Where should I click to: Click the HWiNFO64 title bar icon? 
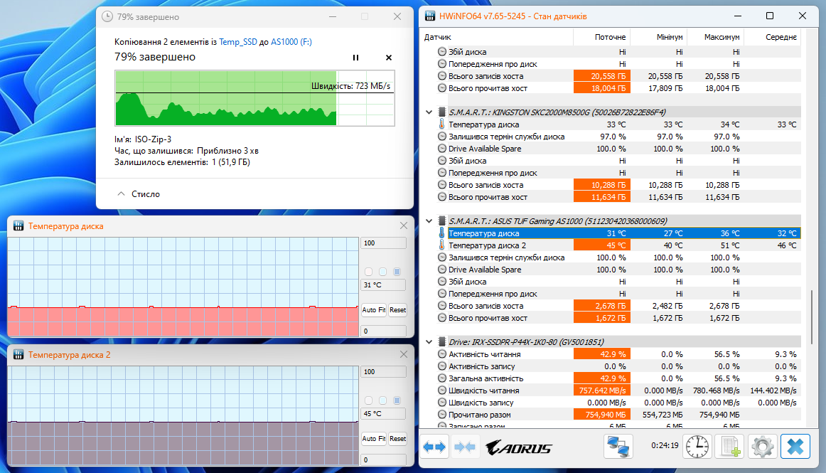coord(430,16)
